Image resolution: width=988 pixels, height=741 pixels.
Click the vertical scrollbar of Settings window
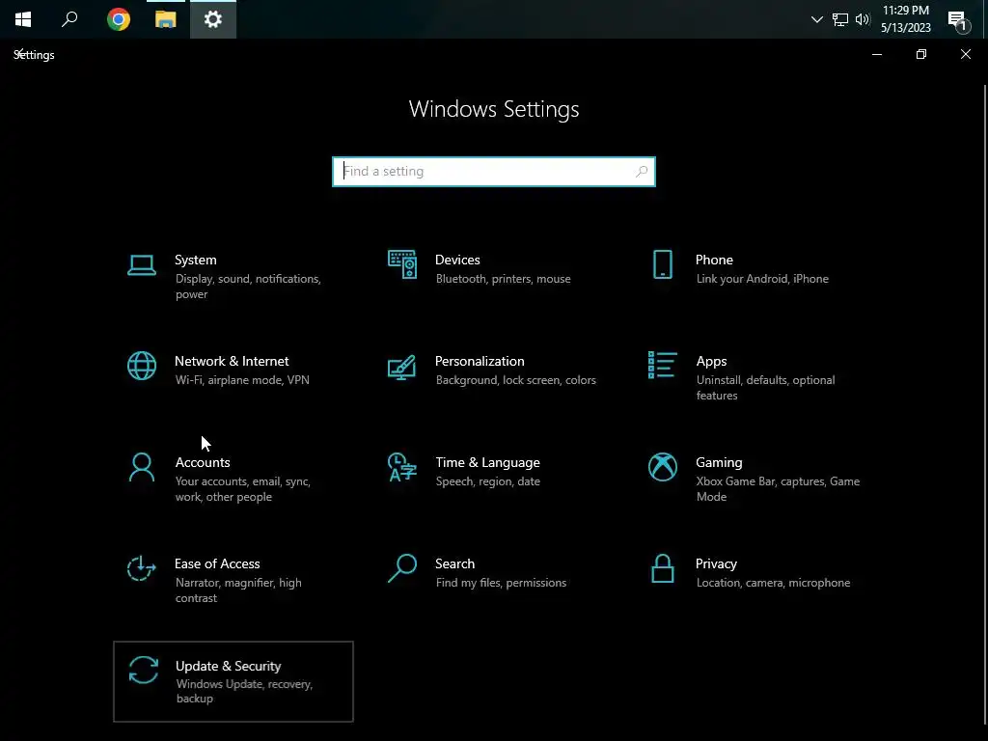985,403
